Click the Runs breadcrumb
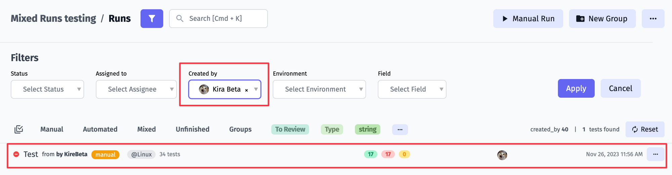Screen dimensions: 672x175 coord(120,18)
